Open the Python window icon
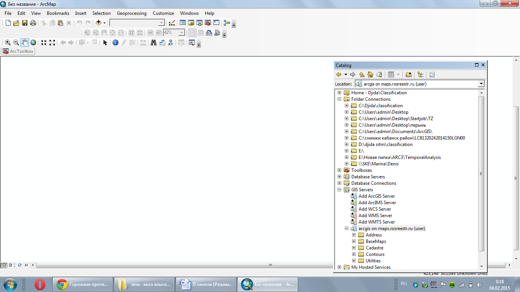Screen dimensions: 520x292 click(216, 23)
